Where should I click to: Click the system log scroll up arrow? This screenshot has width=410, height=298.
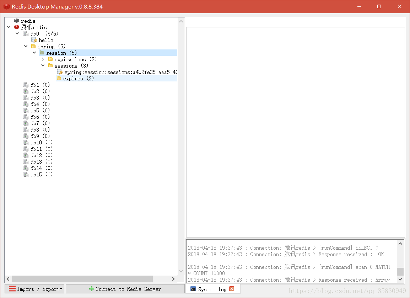pos(400,244)
